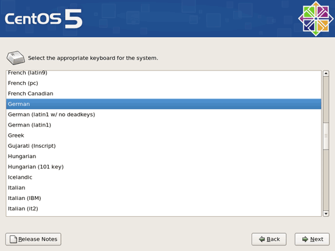Image resolution: width=335 pixels, height=251 pixels.
Task: Choose Hungarian (101 key) layout
Action: click(164, 167)
